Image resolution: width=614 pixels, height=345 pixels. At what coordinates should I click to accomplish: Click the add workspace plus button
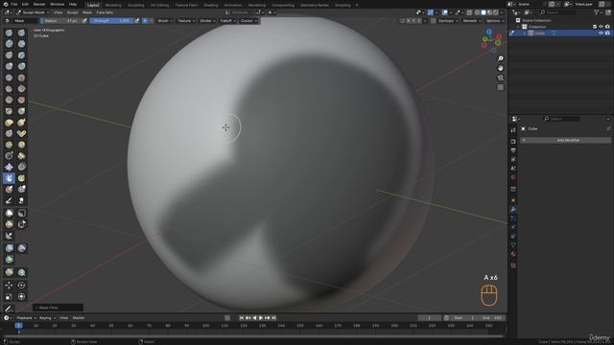click(357, 5)
